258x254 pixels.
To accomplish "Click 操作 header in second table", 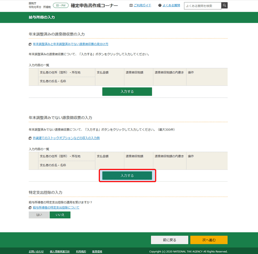I will 191,156.
